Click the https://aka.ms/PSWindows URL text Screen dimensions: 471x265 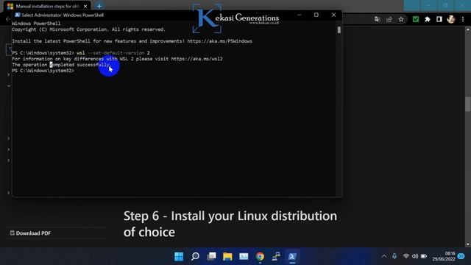click(x=220, y=41)
